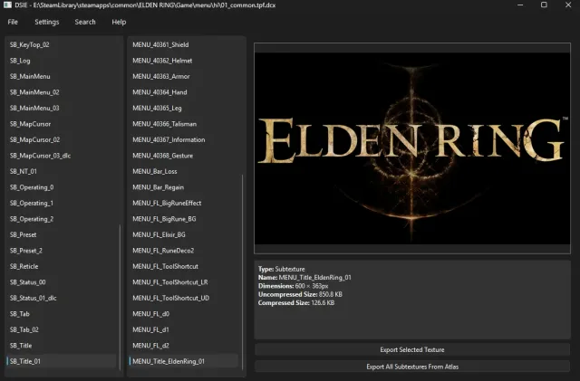Select MENU_FL_Eloir_BG subtexture
Image resolution: width=580 pixels, height=381 pixels.
pos(183,234)
